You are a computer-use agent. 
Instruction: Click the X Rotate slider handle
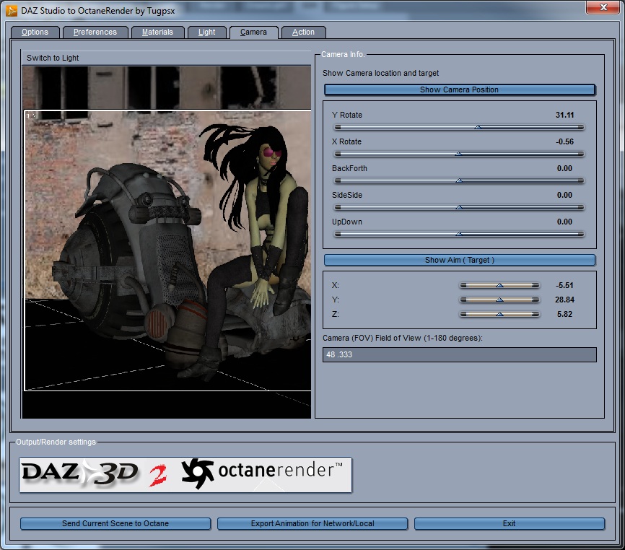(459, 154)
